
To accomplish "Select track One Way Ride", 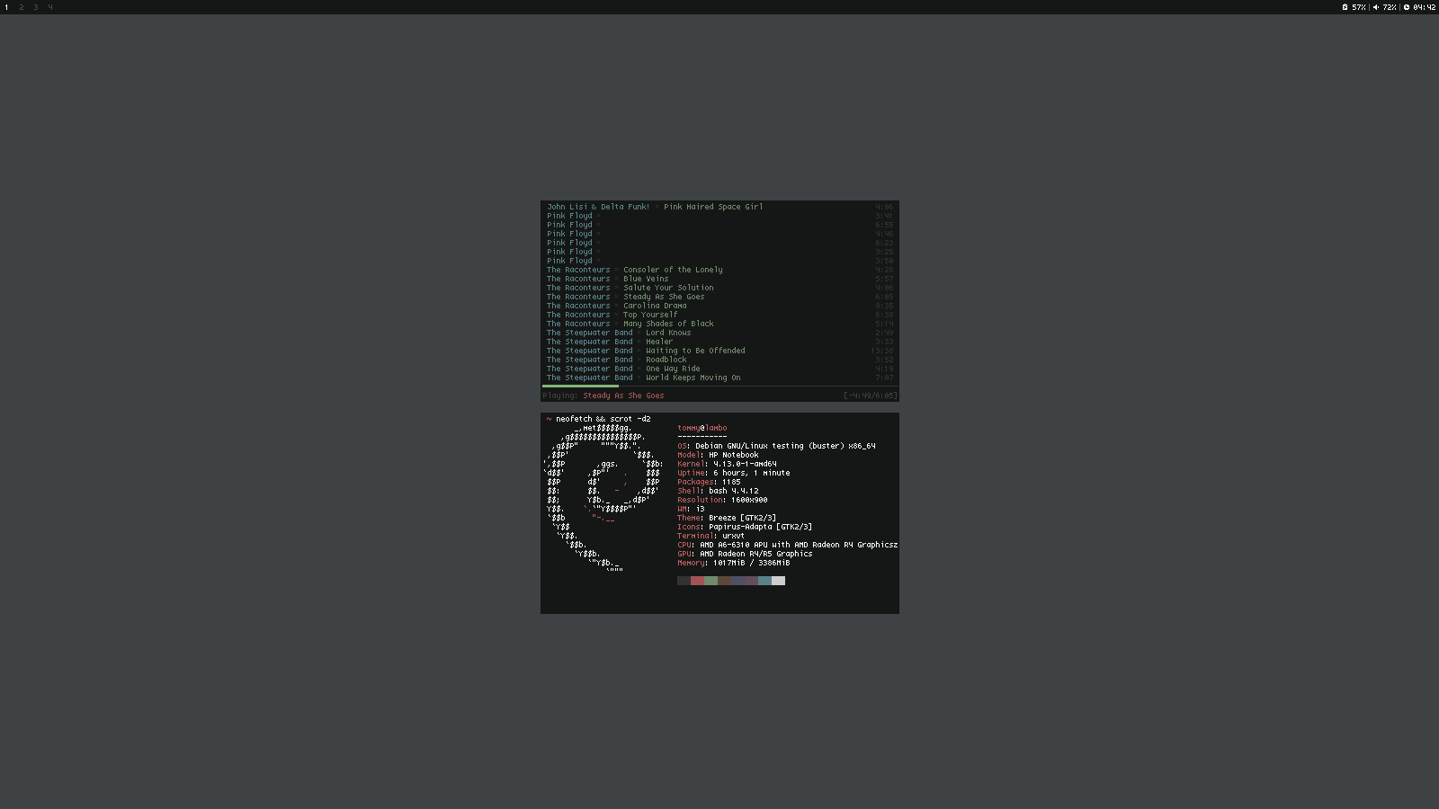I will coord(673,369).
